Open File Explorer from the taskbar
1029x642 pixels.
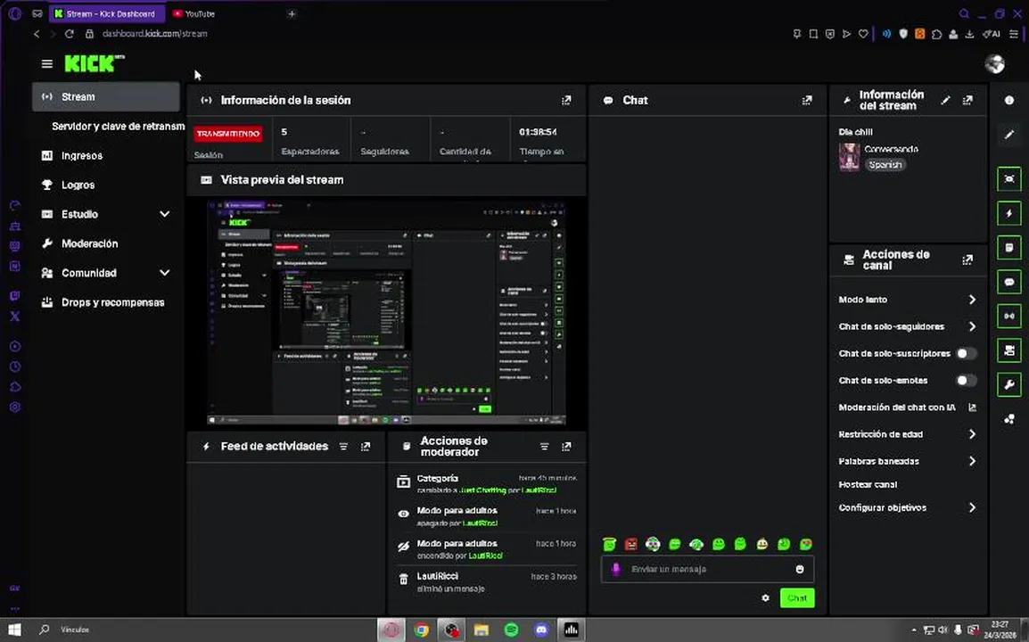coord(482,630)
